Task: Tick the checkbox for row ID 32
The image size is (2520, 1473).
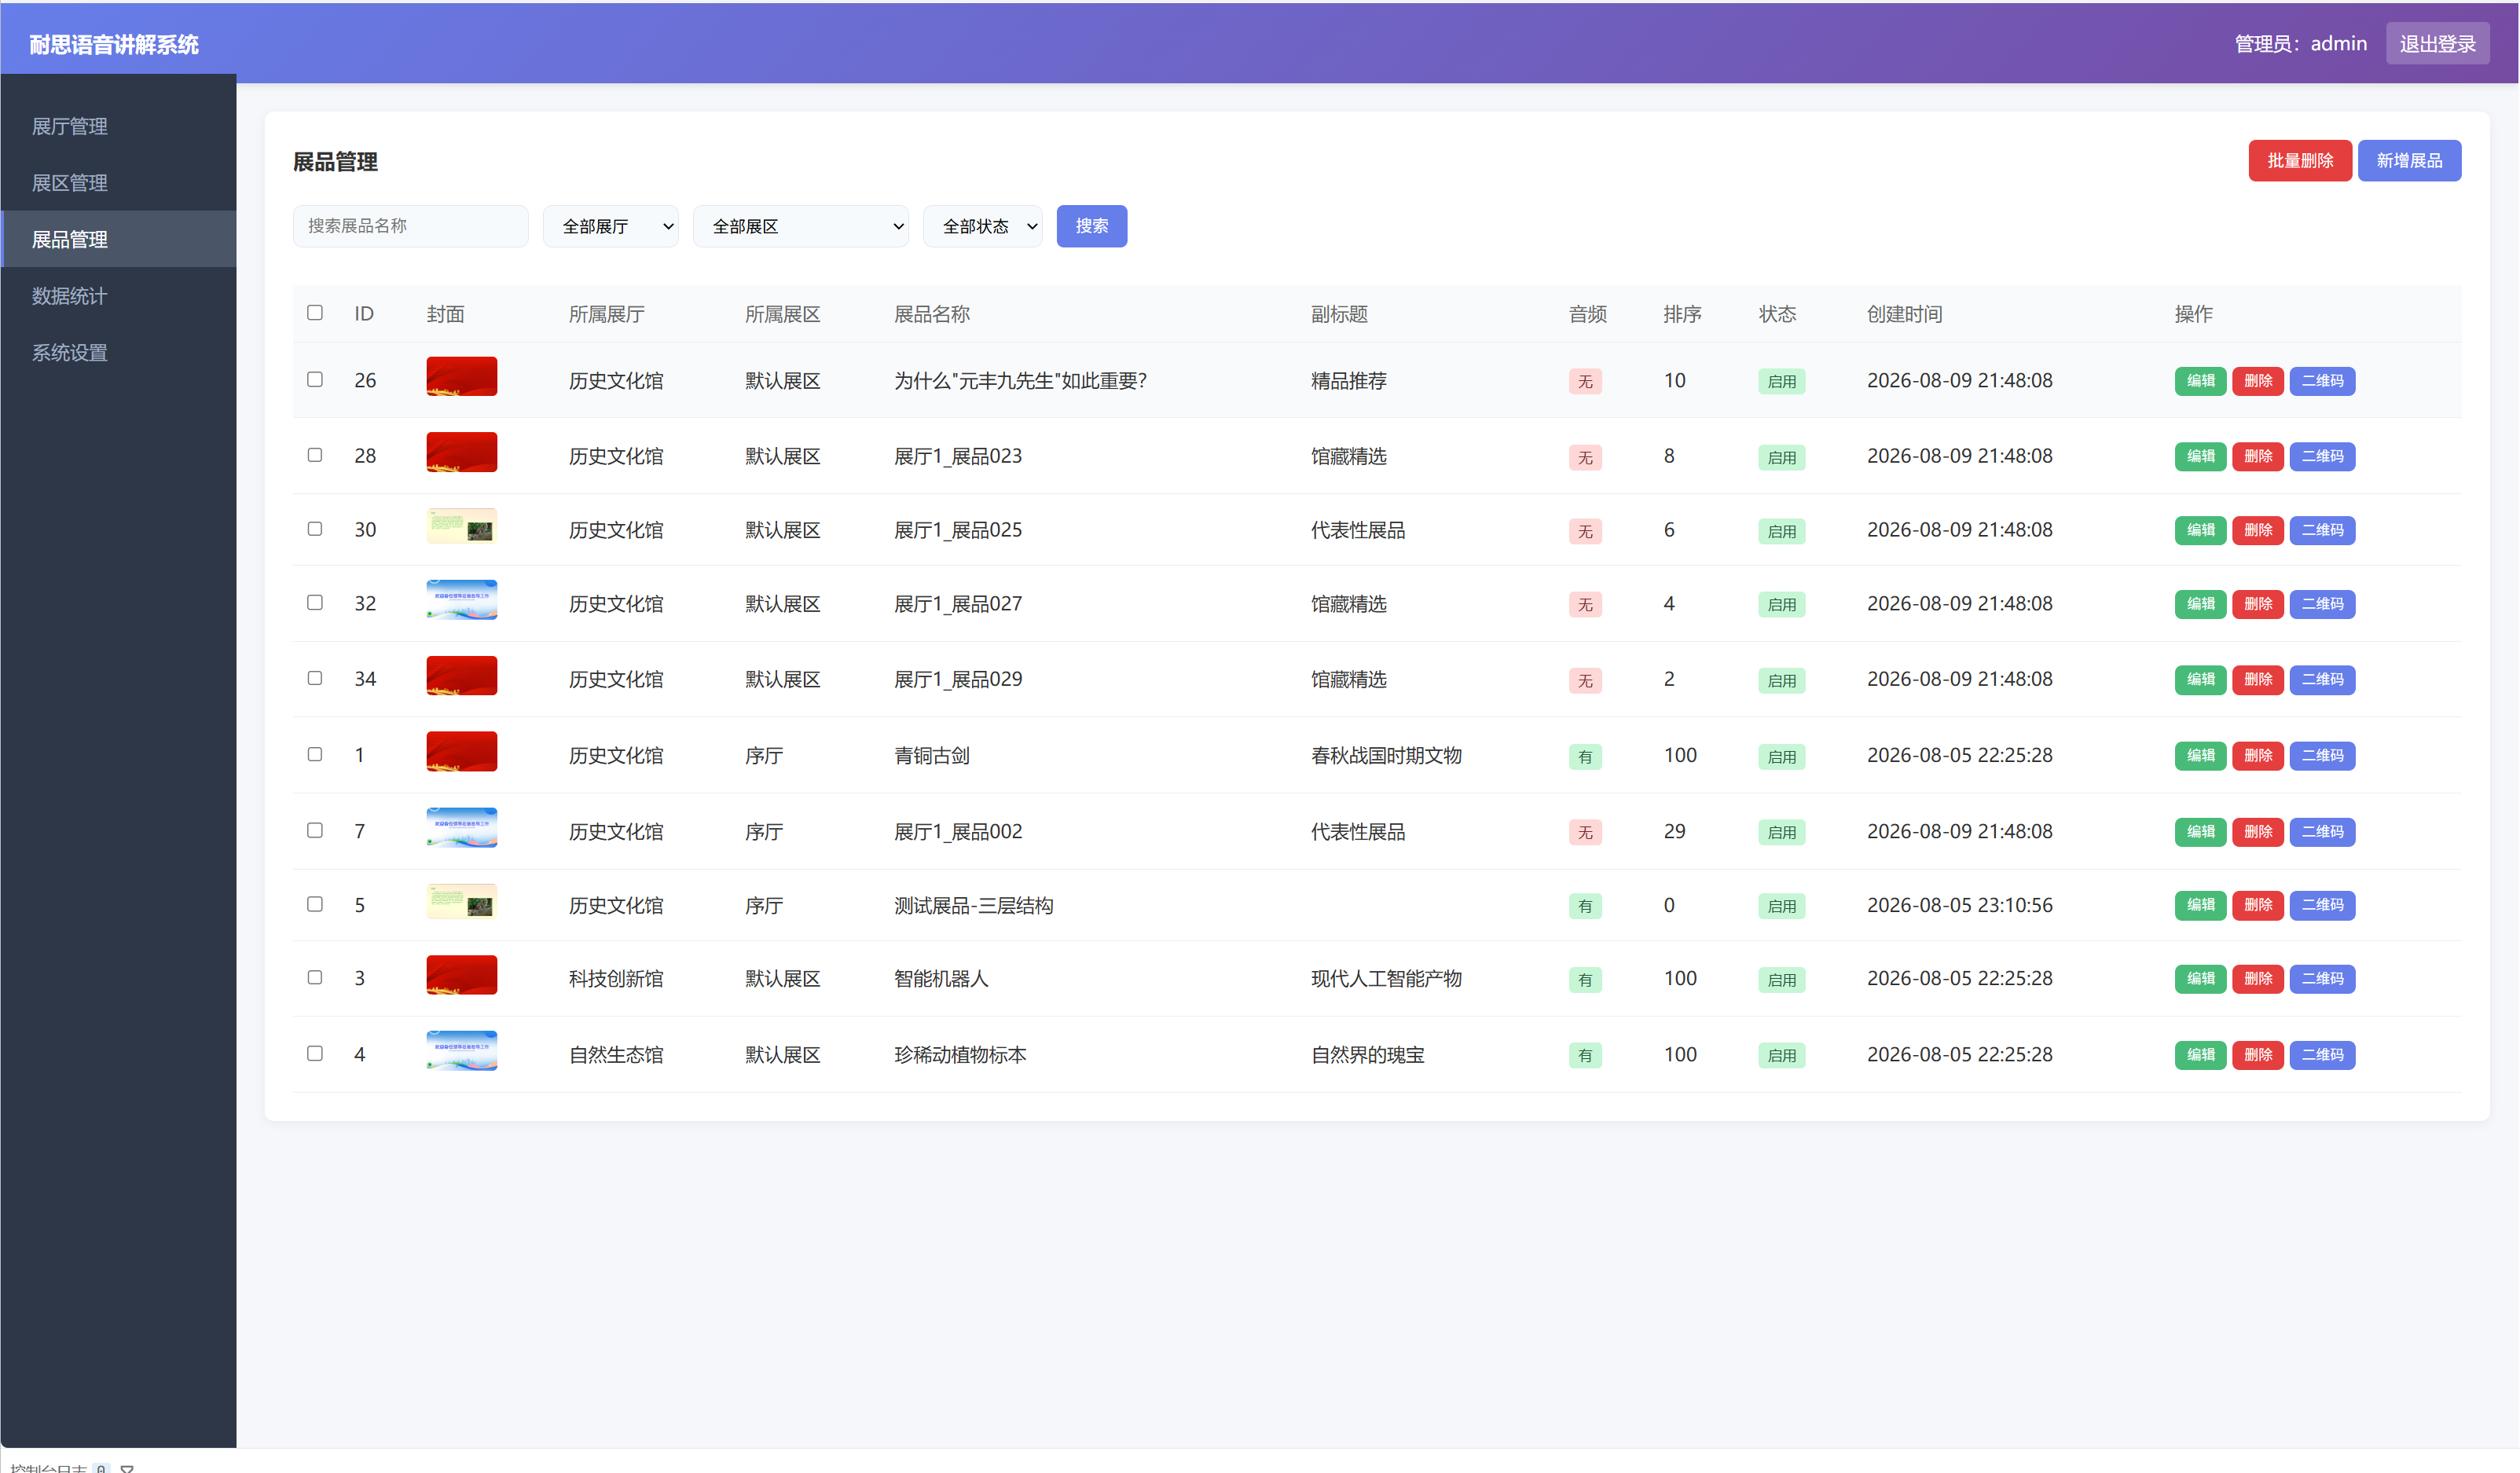Action: pos(315,603)
